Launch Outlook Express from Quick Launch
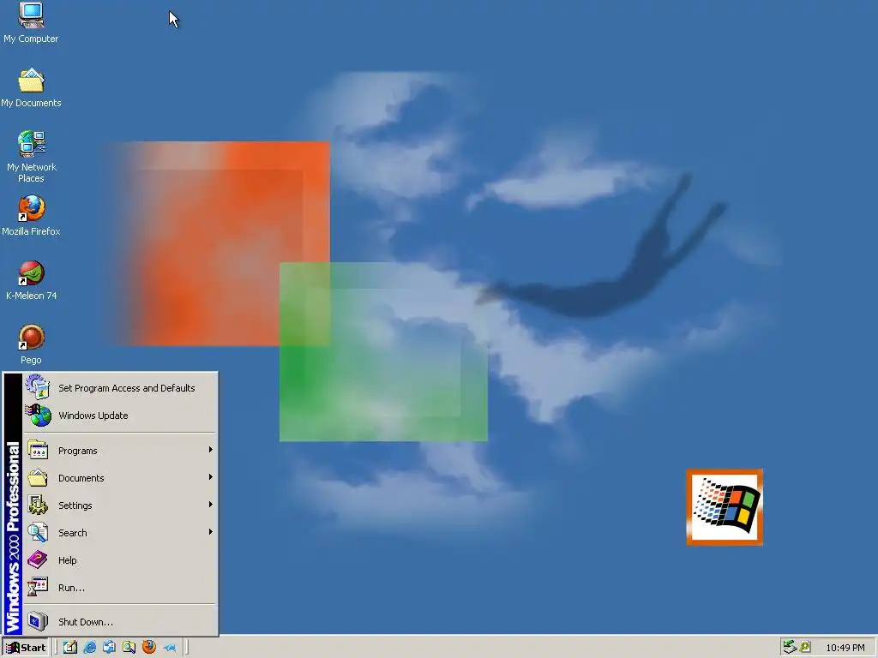 (x=109, y=648)
